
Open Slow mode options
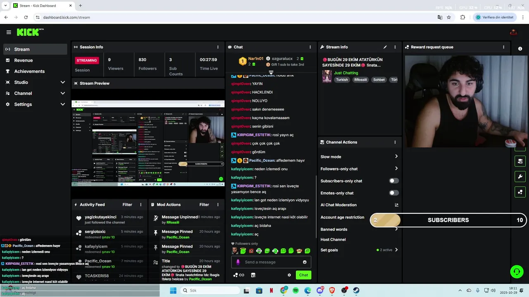click(359, 157)
